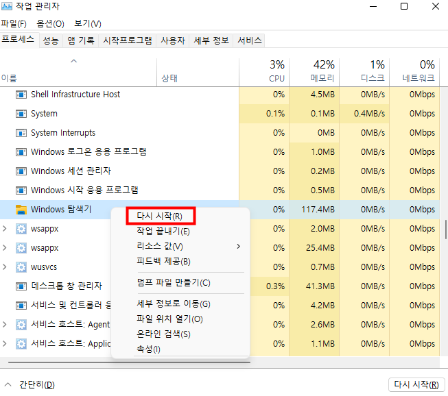Click the 서비스 호스트: Agent gear icon

click(x=21, y=325)
